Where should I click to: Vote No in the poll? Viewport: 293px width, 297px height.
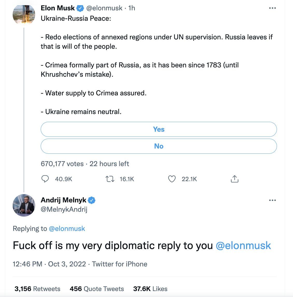click(x=159, y=146)
